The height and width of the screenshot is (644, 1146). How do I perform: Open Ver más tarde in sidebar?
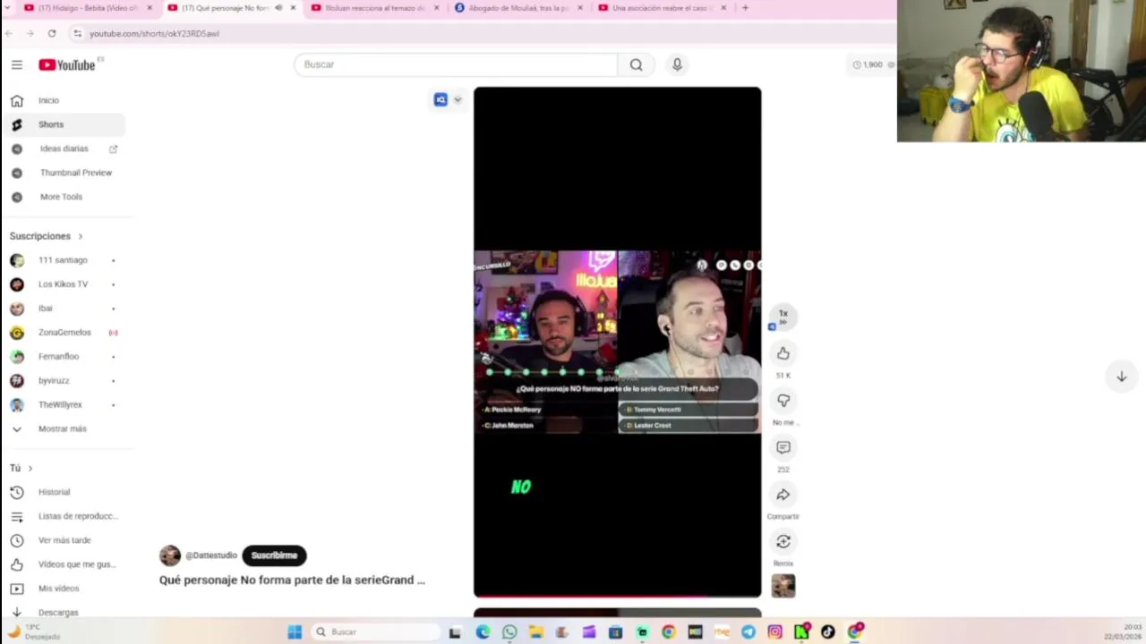click(x=63, y=540)
